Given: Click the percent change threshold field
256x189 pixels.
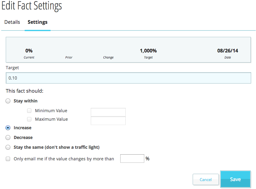Looking at the screenshot, I should pos(132,159).
